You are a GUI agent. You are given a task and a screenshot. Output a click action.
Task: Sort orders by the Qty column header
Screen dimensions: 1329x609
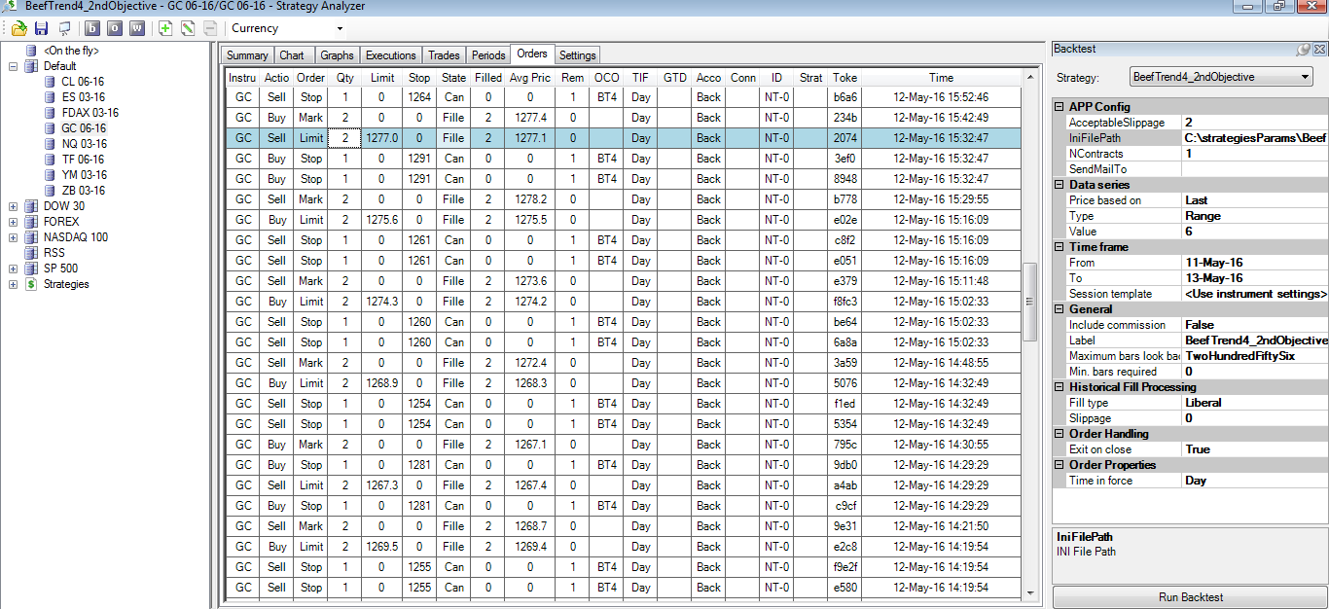click(x=345, y=77)
